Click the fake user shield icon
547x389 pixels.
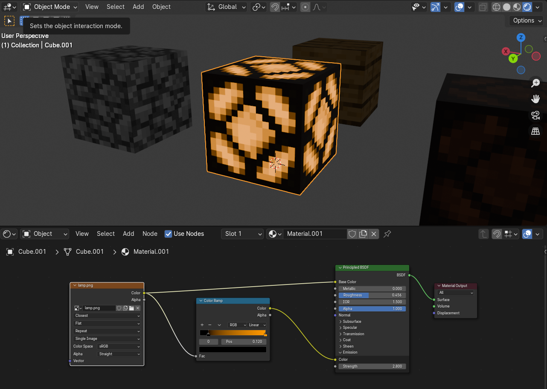[x=352, y=234]
